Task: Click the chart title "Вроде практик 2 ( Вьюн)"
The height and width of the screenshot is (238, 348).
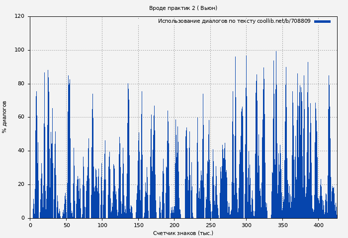Action: coord(183,8)
